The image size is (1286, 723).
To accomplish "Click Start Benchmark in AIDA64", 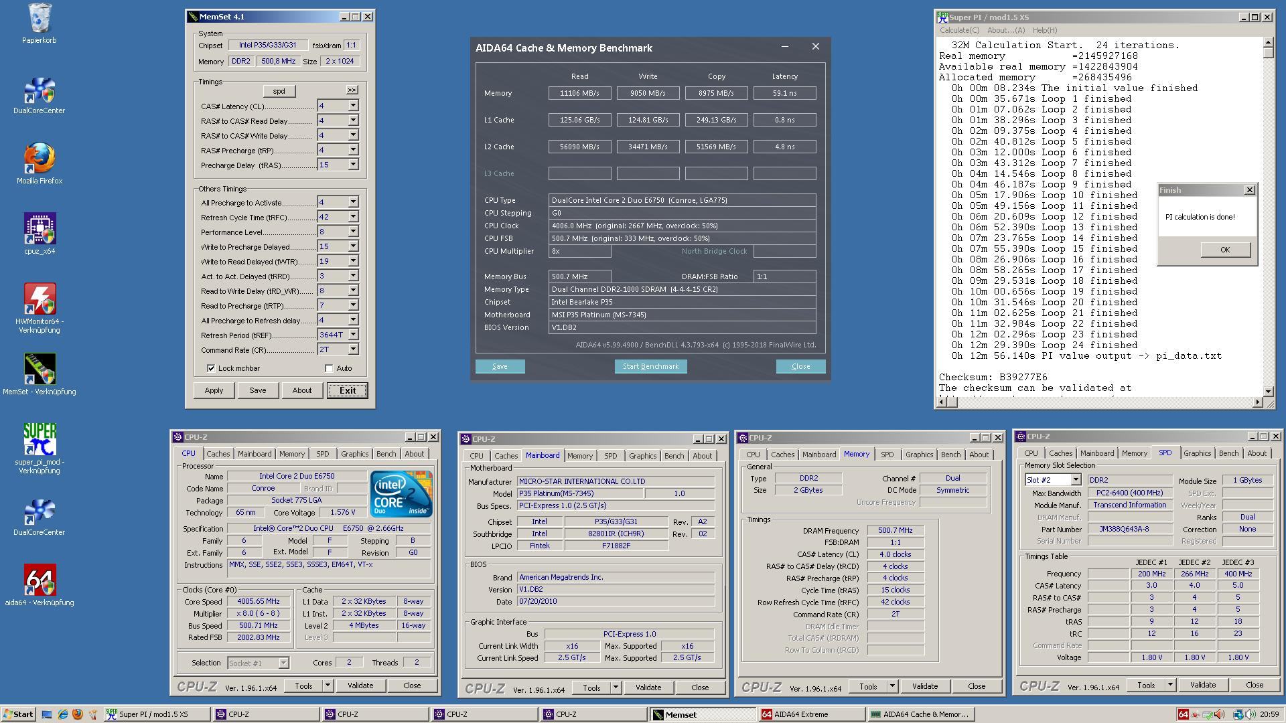I will (x=650, y=366).
